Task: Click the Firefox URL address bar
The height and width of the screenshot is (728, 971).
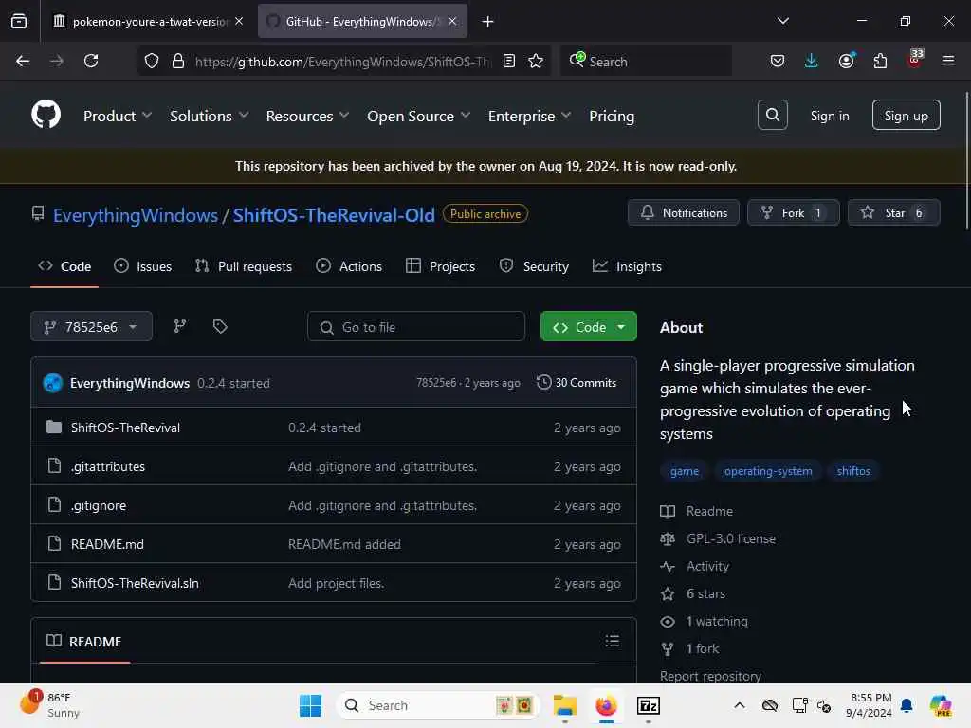Action: [342, 61]
